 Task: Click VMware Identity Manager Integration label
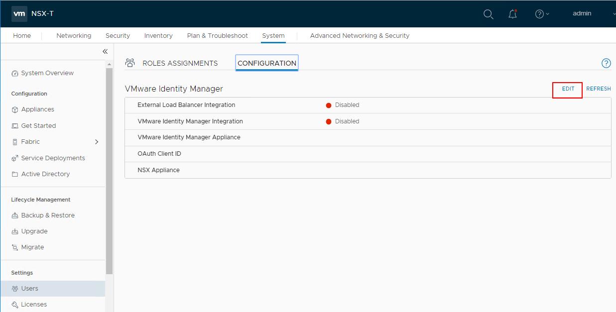coord(190,121)
